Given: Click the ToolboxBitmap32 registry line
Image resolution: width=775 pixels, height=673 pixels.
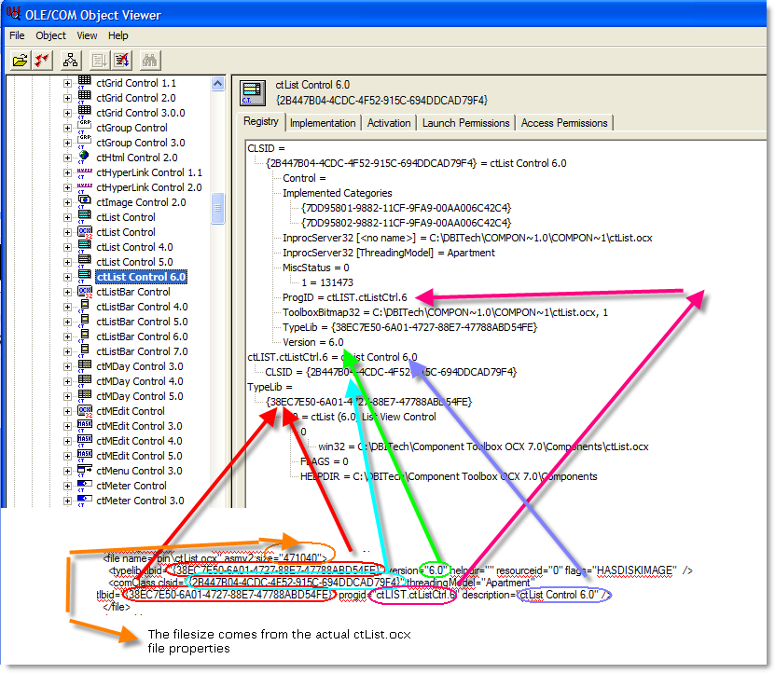Looking at the screenshot, I should pyautogui.click(x=446, y=312).
